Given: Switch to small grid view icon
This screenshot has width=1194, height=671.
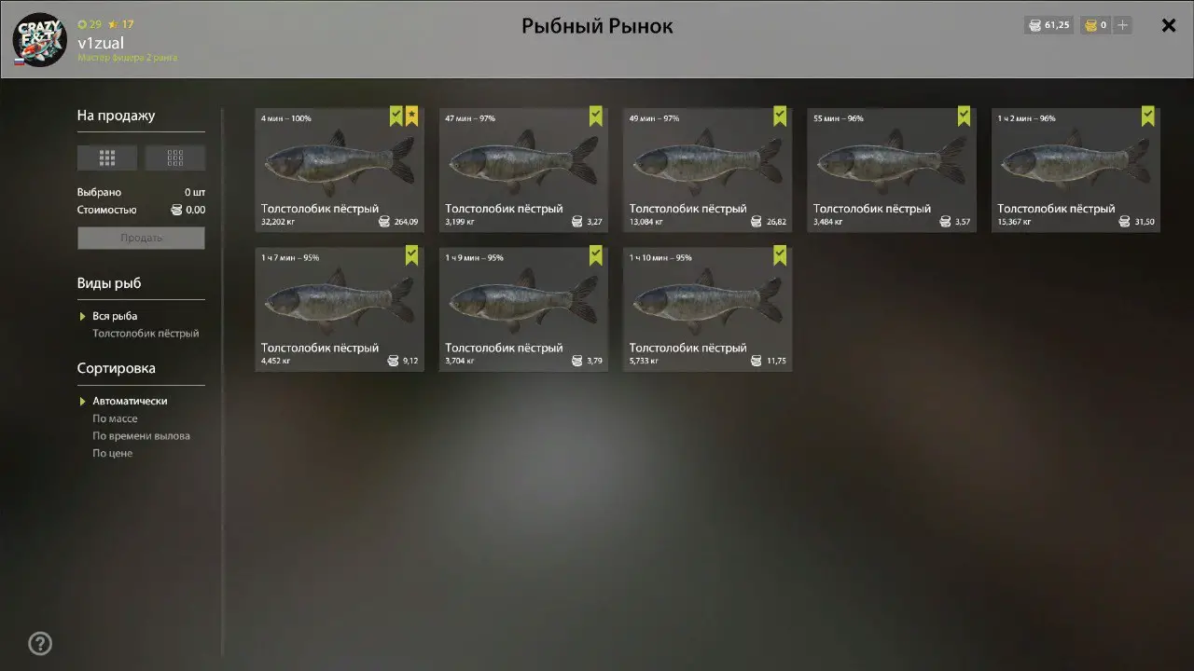Looking at the screenshot, I should click(x=175, y=157).
